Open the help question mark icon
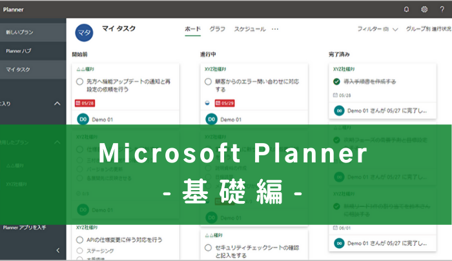The width and height of the screenshot is (452, 261). (x=442, y=10)
